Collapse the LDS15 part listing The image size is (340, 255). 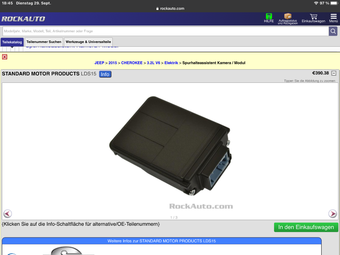click(x=334, y=73)
